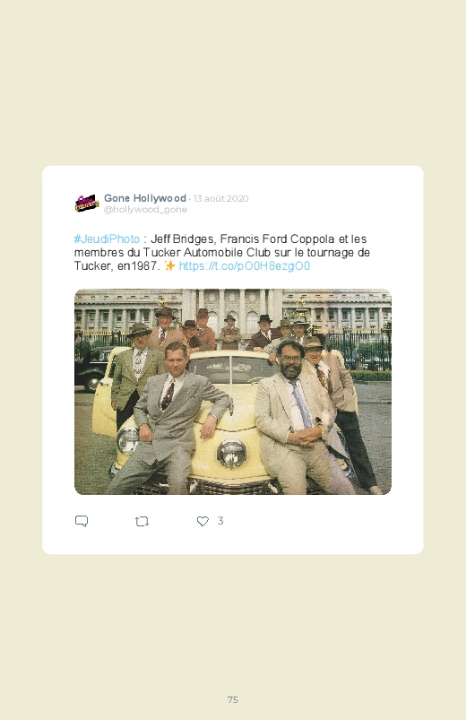Click the Gone Hollywood account name
The width and height of the screenshot is (466, 720).
click(x=144, y=198)
